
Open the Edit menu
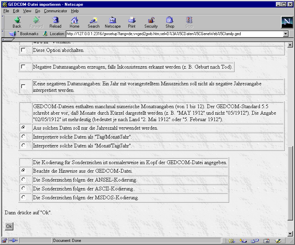coord(16,11)
